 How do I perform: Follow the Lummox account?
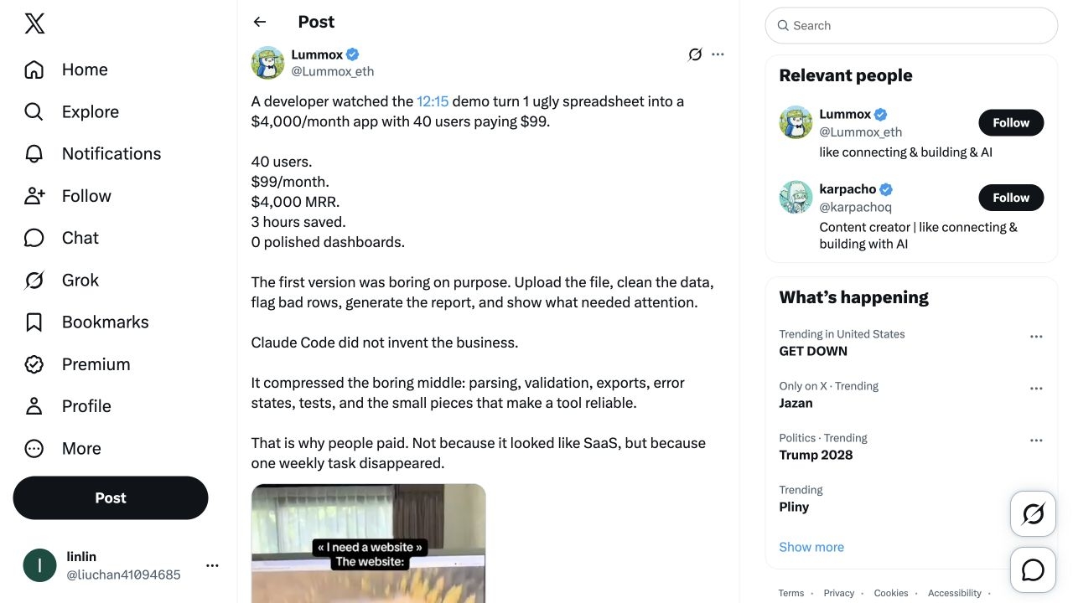point(1011,122)
